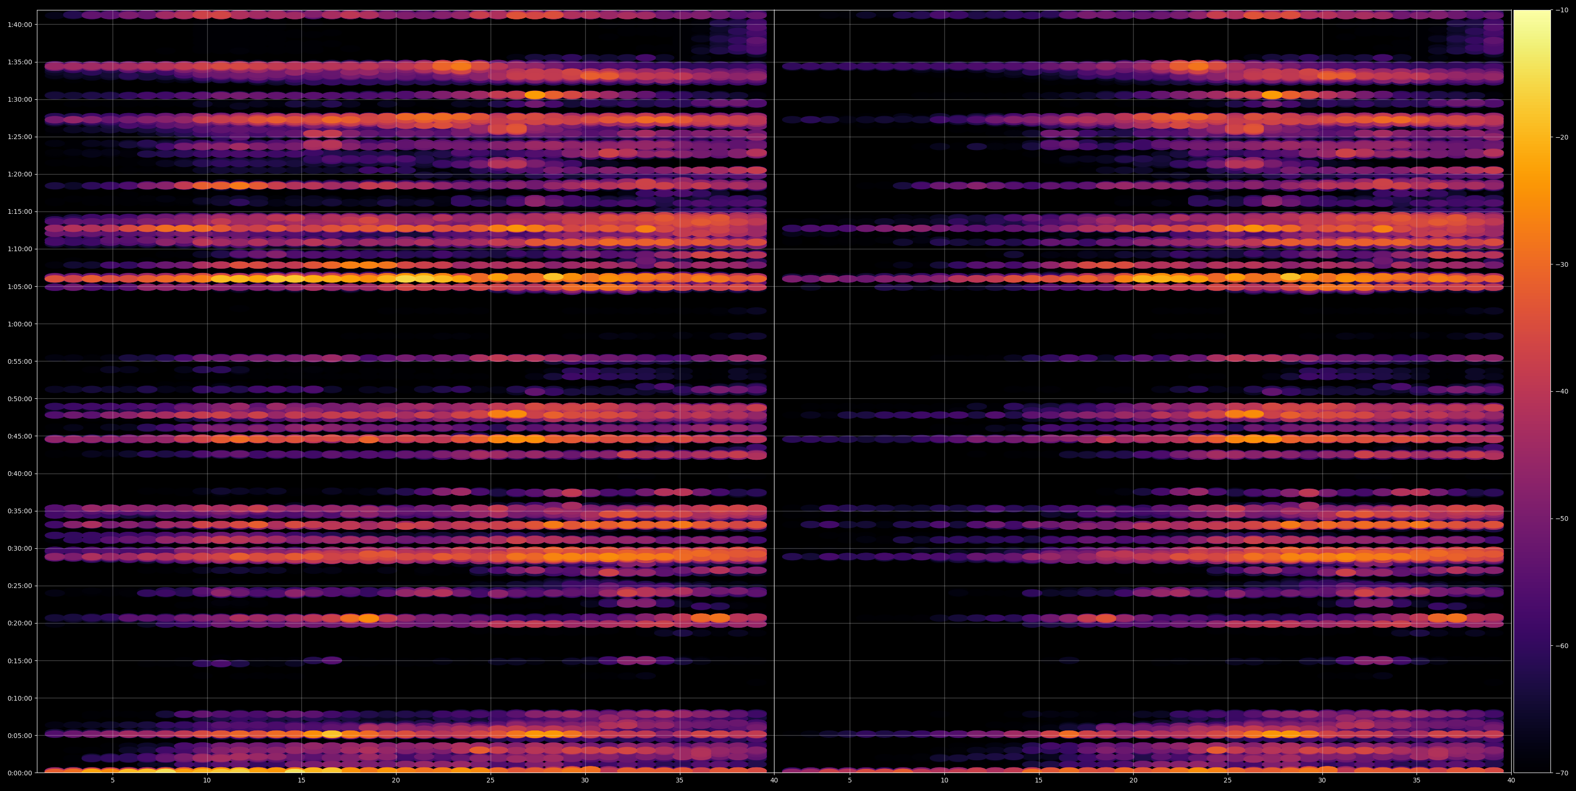Click x-axis label 20 under left heatmap
The height and width of the screenshot is (791, 1576).
(x=396, y=781)
